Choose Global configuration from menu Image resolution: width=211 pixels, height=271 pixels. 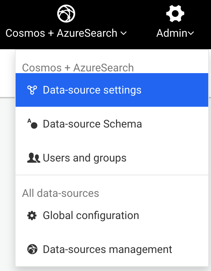click(x=112, y=216)
